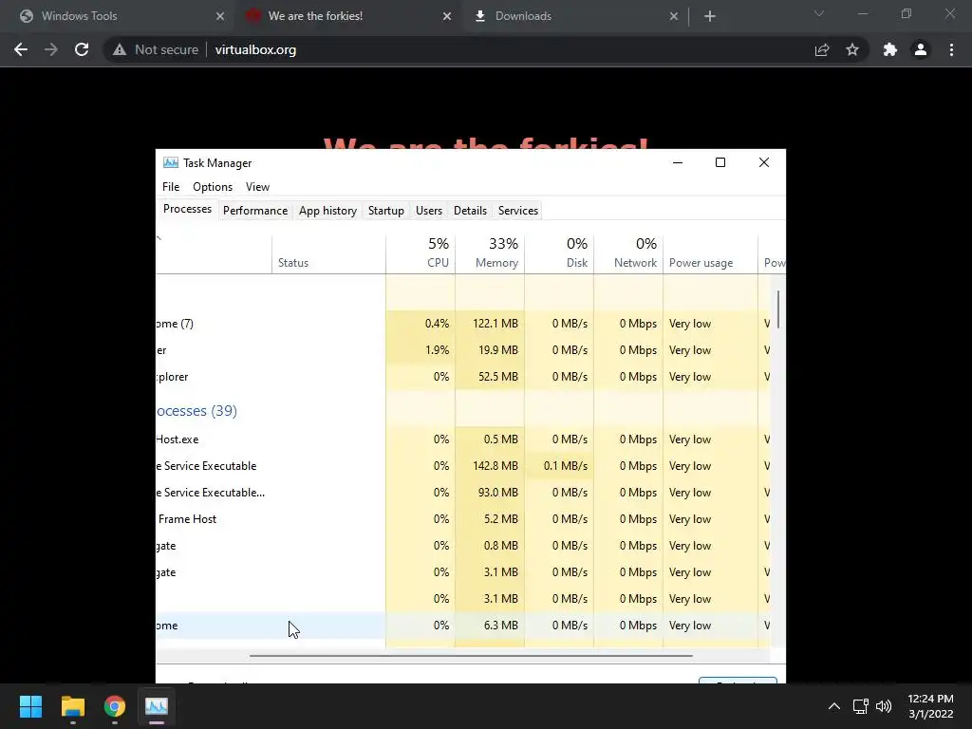Close the Windows Tools tab
972x729 pixels.
tap(220, 16)
